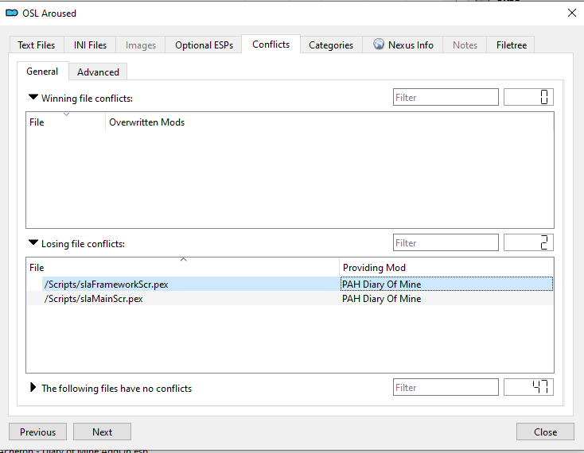Sort winning conflicts by File column
This screenshot has width=584, height=453.
coord(65,122)
